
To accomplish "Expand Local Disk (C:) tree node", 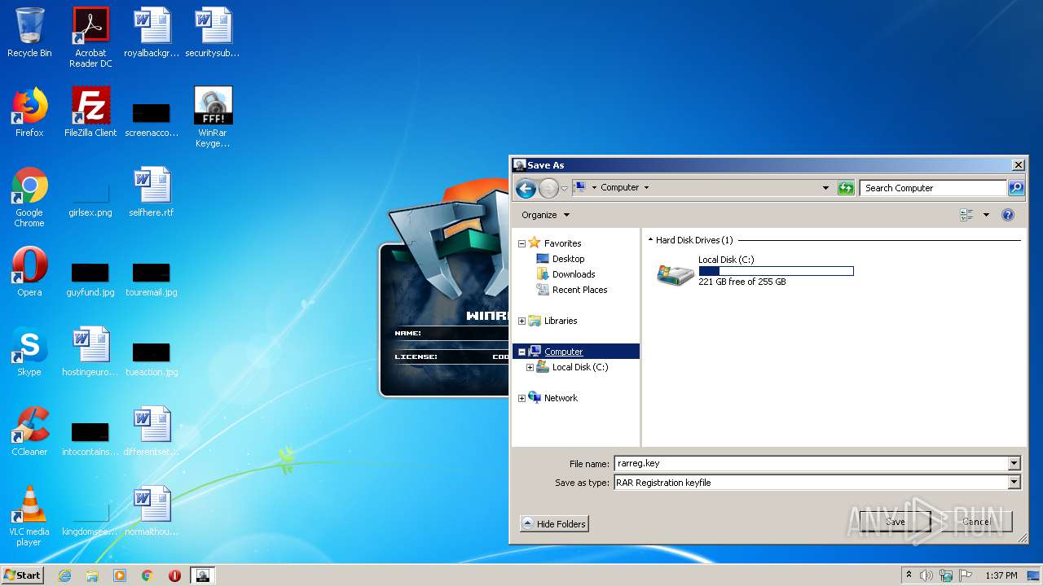I will point(530,367).
